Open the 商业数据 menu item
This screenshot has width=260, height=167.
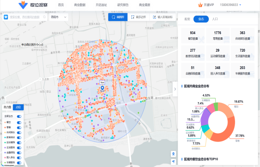tap(80, 5)
